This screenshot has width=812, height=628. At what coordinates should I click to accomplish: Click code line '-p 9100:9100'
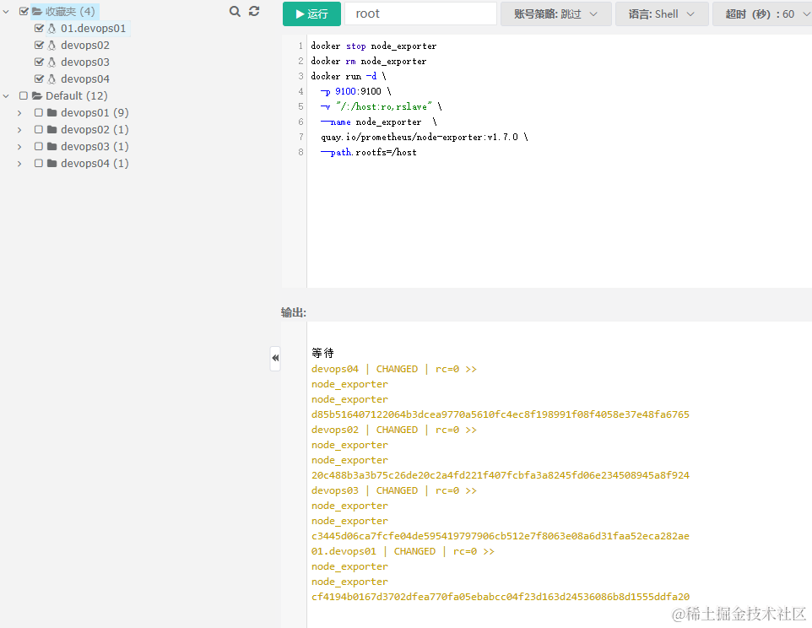click(355, 92)
